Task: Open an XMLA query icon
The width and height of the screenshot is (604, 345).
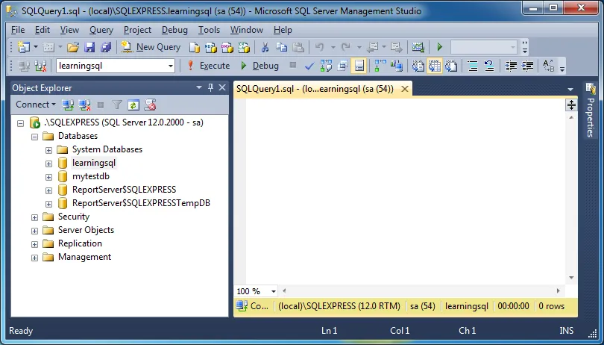Action: click(244, 47)
